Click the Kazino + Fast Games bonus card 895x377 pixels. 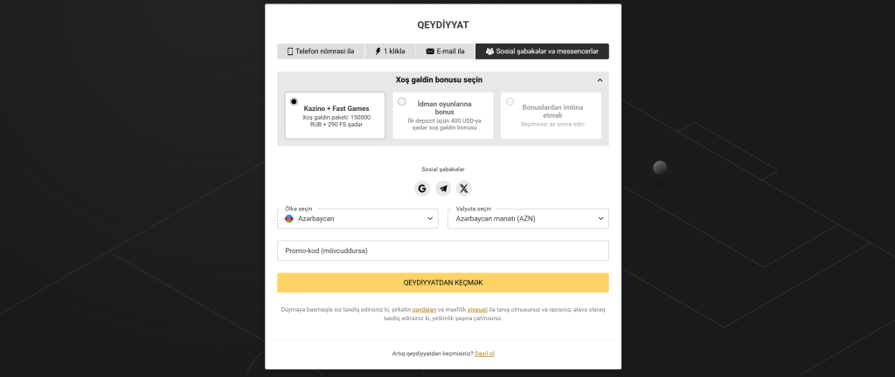coord(336,117)
